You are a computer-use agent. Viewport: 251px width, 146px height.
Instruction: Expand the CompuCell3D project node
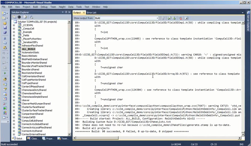[14, 117]
